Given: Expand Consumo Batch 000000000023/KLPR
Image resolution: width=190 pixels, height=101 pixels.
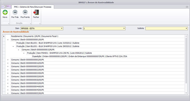Looking at the screenshot, I should [8, 70].
